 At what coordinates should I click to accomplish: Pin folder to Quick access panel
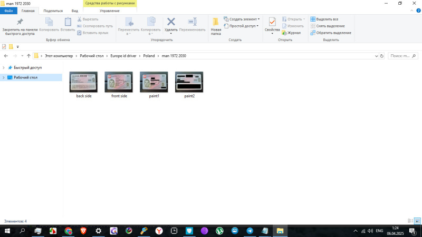20,26
